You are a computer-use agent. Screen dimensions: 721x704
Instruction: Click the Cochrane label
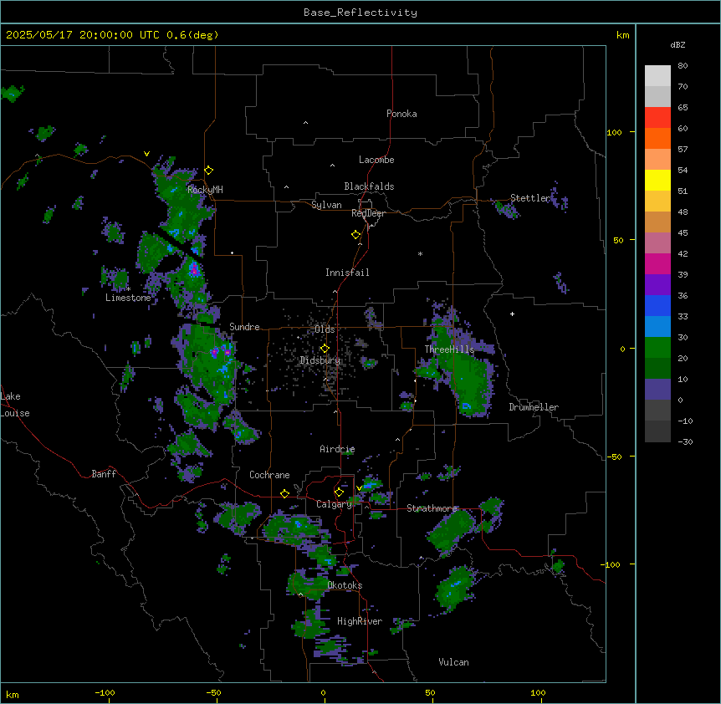269,475
